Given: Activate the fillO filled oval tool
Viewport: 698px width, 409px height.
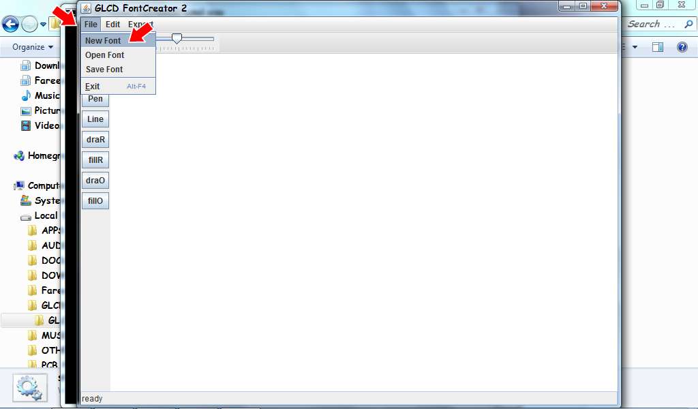Looking at the screenshot, I should point(95,200).
